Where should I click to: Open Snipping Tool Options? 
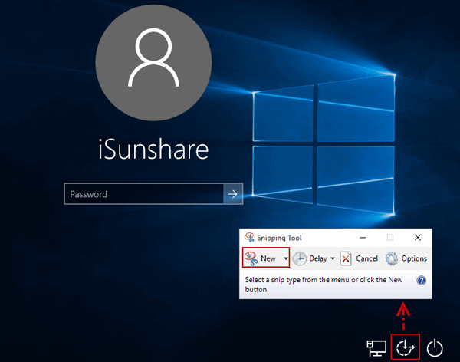coord(406,258)
